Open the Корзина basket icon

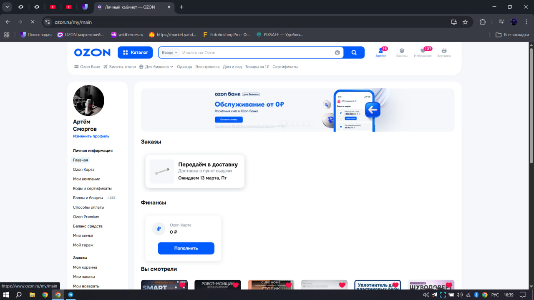click(x=444, y=52)
